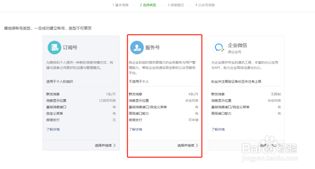The height and width of the screenshot is (169, 315).
Task: Click 不适用于个人 text
Action: pyautogui.click(x=139, y=82)
